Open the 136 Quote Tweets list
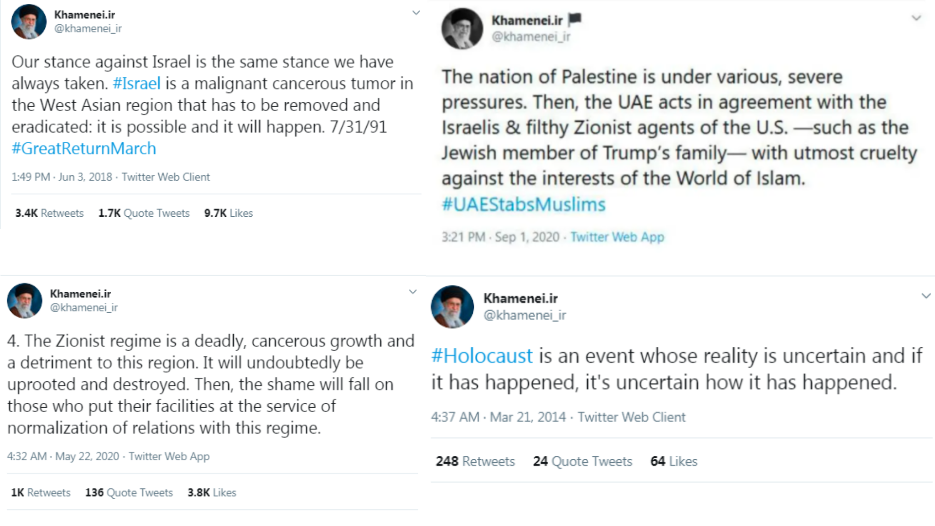The height and width of the screenshot is (526, 935). 129,493
